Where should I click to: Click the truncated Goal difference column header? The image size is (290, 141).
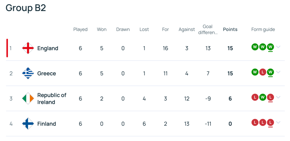tap(208, 29)
